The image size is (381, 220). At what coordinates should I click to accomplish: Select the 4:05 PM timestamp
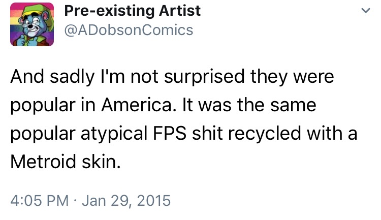pyautogui.click(x=40, y=201)
